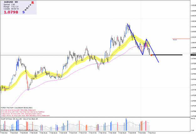Screen dimensions: 196x134
Task: Click the Candle 00:00:18 countdown
Action: pos(11,9)
